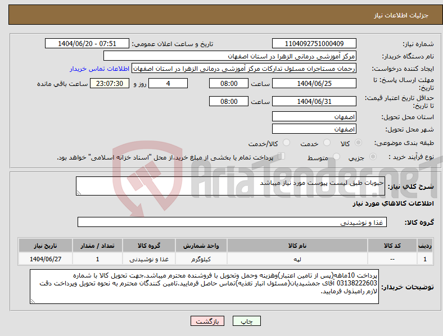This screenshot has height=336, width=443.
Task: Click the ایجاد کننده درخواست field
Action: pos(244,69)
